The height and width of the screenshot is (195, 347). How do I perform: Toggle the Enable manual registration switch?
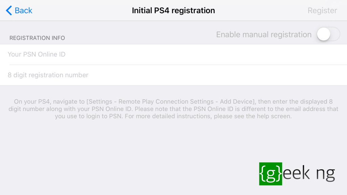328,34
